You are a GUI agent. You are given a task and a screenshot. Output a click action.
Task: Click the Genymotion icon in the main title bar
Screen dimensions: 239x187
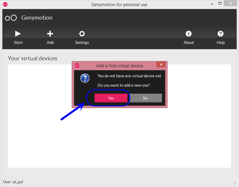coord(5,4)
